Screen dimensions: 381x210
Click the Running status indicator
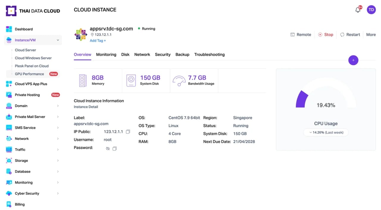(146, 29)
